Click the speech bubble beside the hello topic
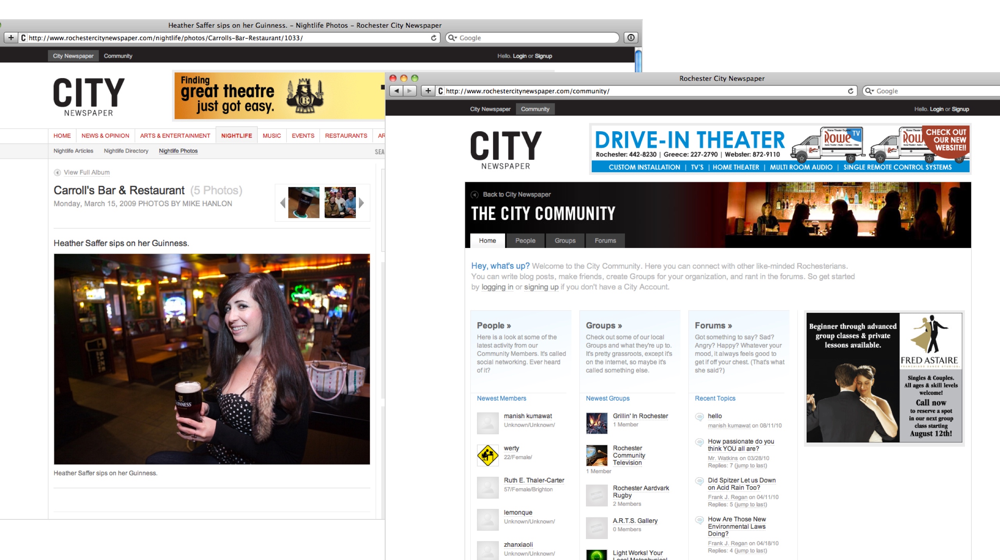 click(699, 417)
